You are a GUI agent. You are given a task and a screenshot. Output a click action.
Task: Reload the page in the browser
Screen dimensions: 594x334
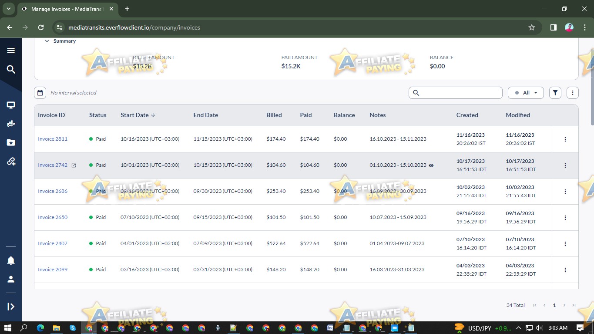[41, 27]
